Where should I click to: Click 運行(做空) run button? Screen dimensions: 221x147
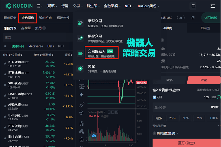click(x=186, y=143)
